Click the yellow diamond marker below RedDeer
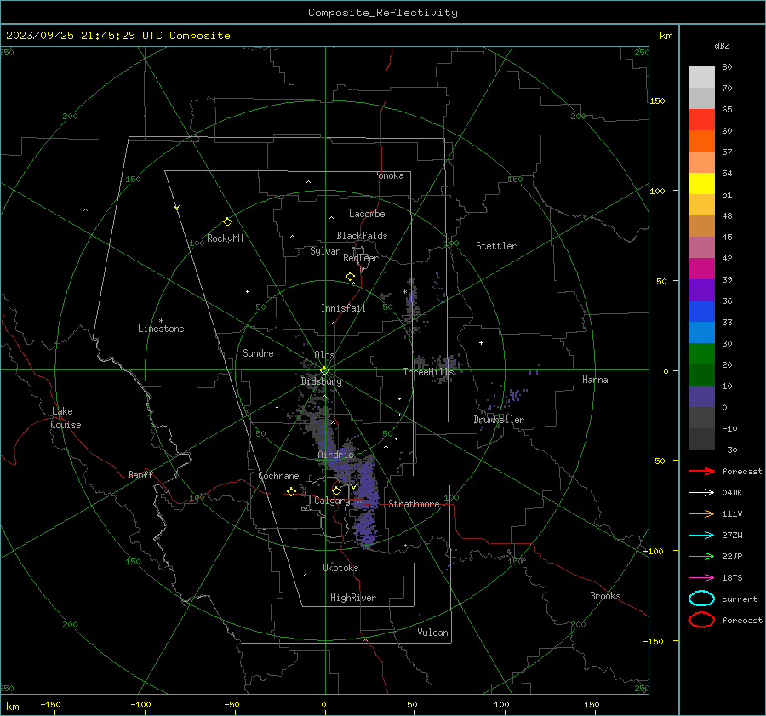 [350, 277]
